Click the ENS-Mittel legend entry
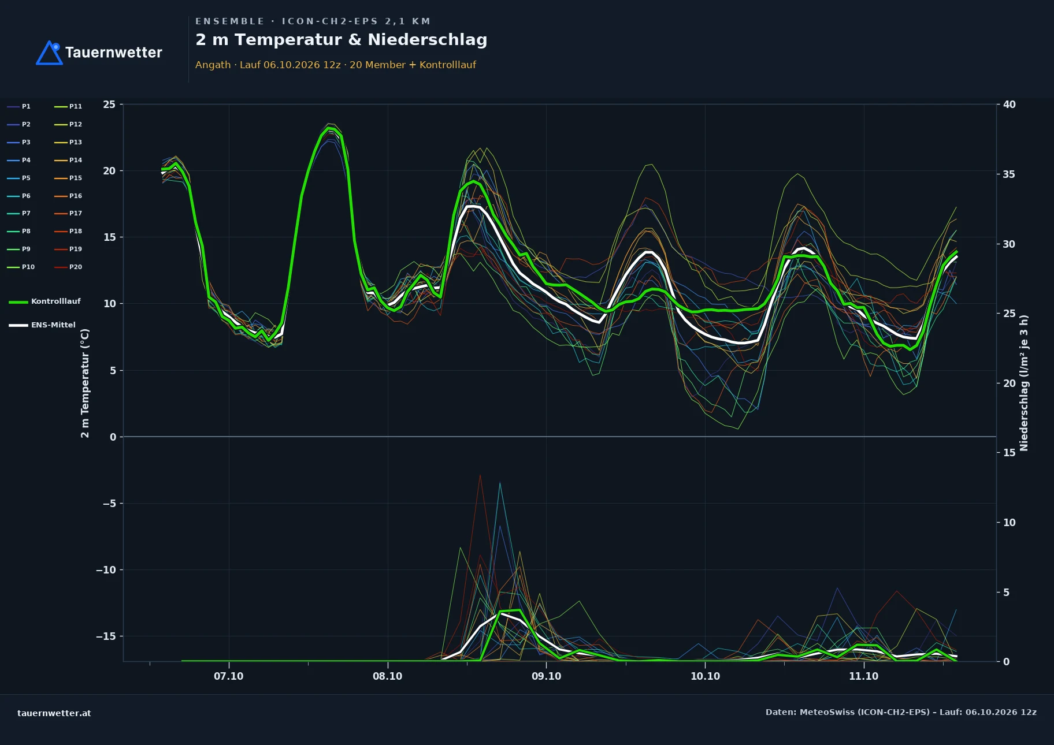 point(42,325)
